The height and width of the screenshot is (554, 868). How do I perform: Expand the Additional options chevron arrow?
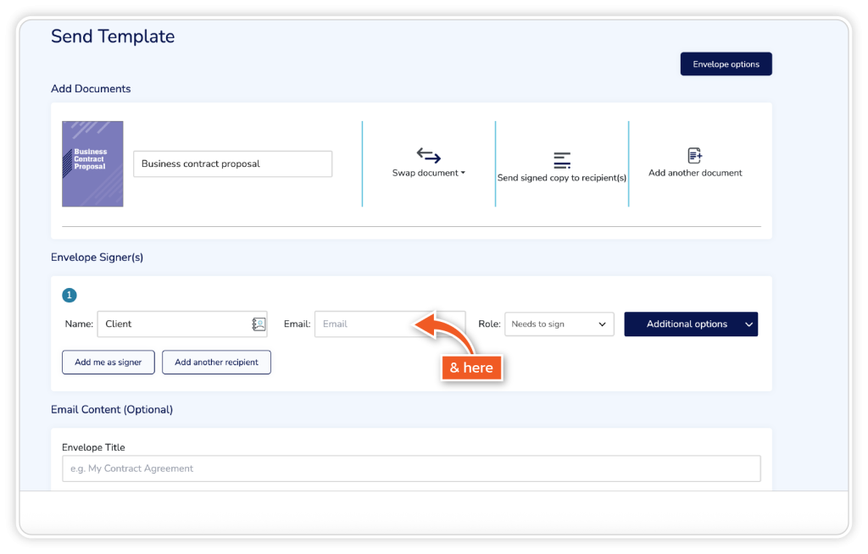(748, 324)
